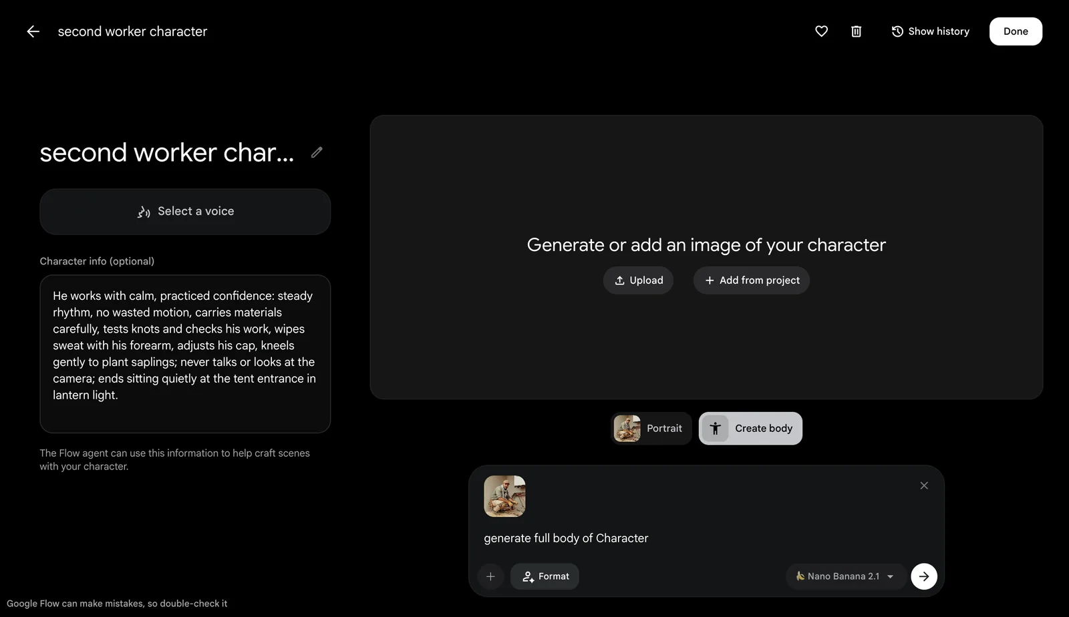Close the prompt box with X
The height and width of the screenshot is (617, 1069).
924,485
